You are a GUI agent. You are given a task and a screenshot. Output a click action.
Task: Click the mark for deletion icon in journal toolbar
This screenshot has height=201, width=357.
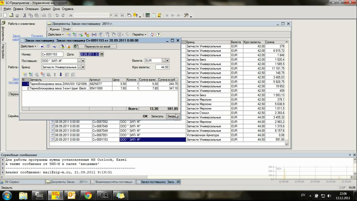87,35
